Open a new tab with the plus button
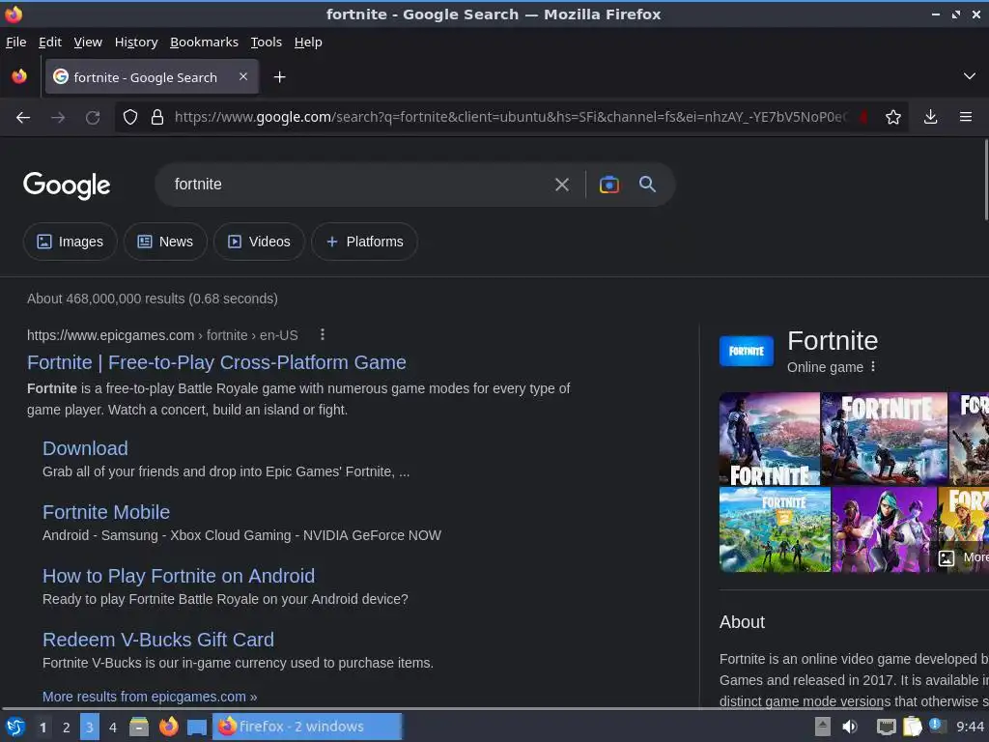Image resolution: width=989 pixels, height=742 pixels. pos(279,77)
